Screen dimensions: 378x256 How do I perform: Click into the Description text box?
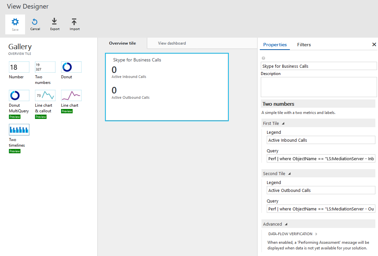tap(319, 87)
